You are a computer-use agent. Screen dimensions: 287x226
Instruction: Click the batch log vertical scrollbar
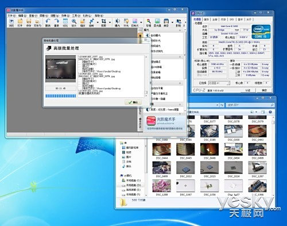[146, 76]
